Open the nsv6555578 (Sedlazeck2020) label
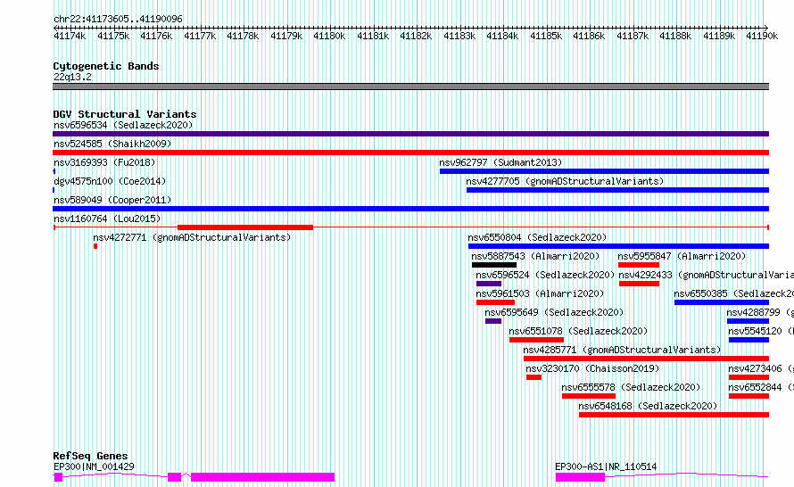The width and height of the screenshot is (794, 487). 631,387
